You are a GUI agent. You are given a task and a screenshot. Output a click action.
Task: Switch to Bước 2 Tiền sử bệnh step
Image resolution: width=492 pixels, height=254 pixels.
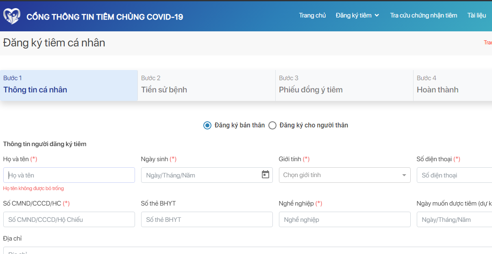[x=206, y=85]
